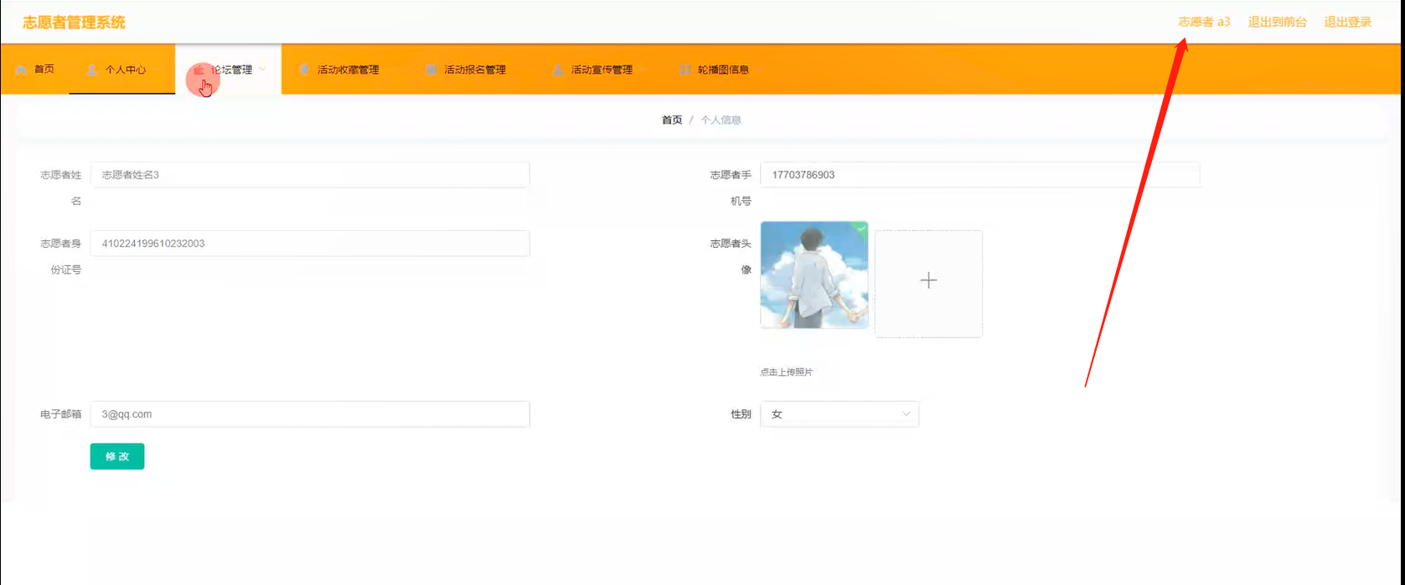Open the 性别 gender dropdown
This screenshot has height=585, width=1405.
click(839, 414)
